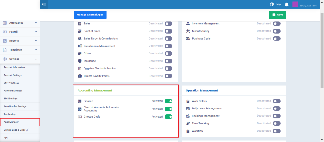Click the vertical page scrollbar
The height and width of the screenshot is (142, 324).
pos(322,47)
